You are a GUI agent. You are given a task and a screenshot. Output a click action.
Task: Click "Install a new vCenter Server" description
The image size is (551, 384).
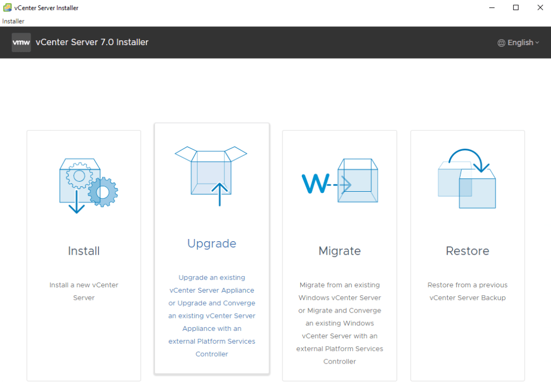[x=83, y=291]
